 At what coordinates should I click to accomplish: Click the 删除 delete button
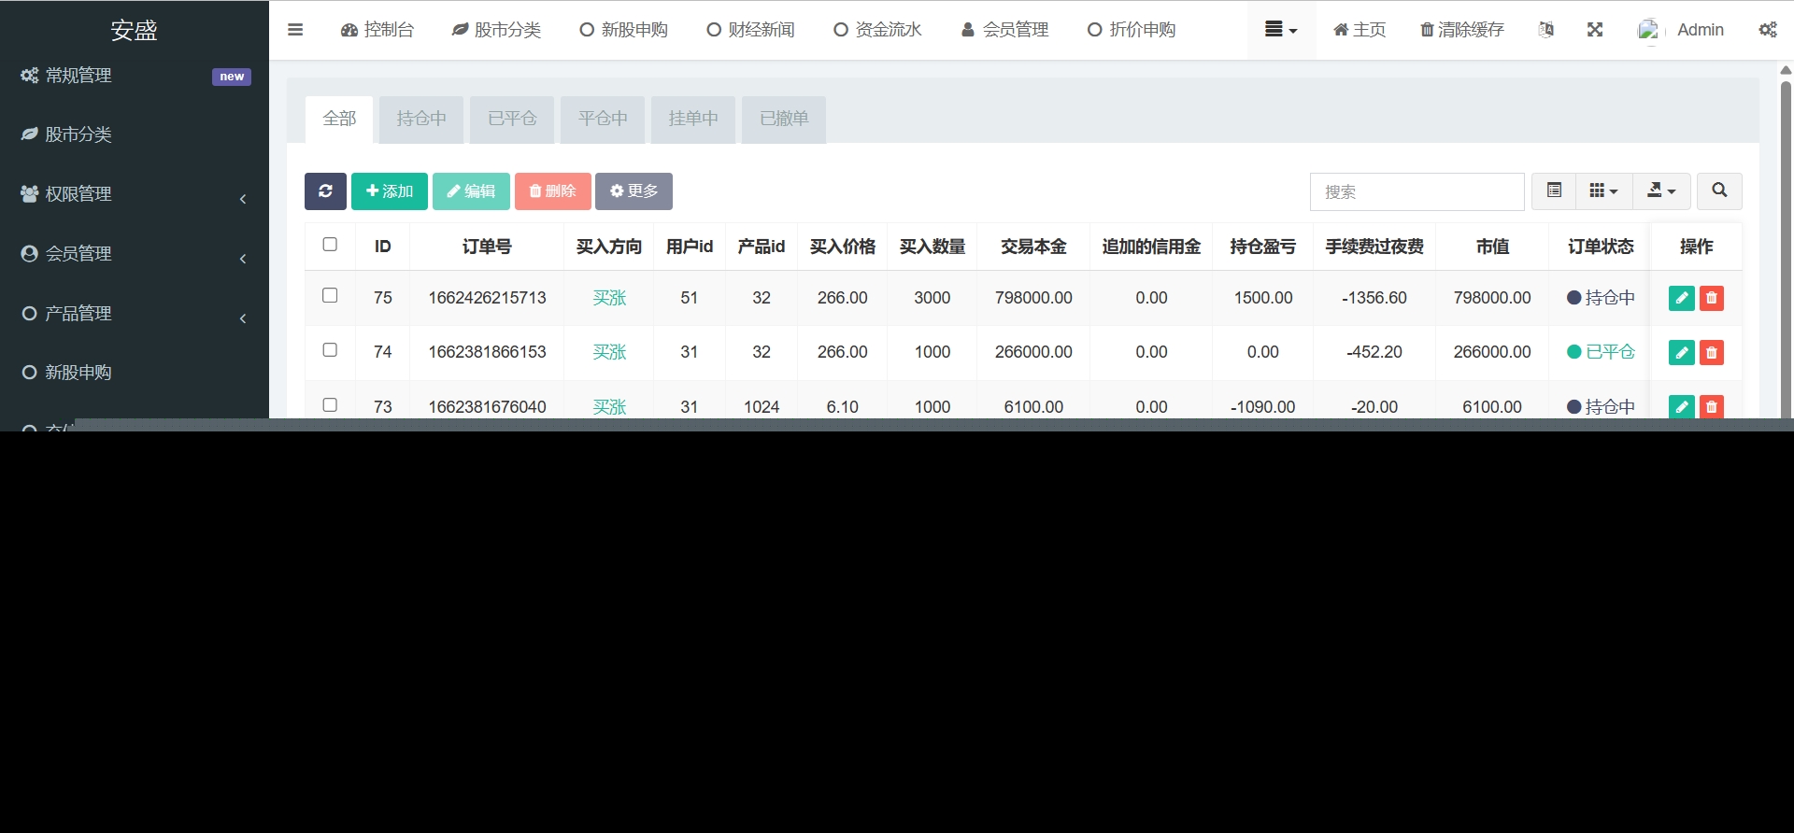click(553, 191)
